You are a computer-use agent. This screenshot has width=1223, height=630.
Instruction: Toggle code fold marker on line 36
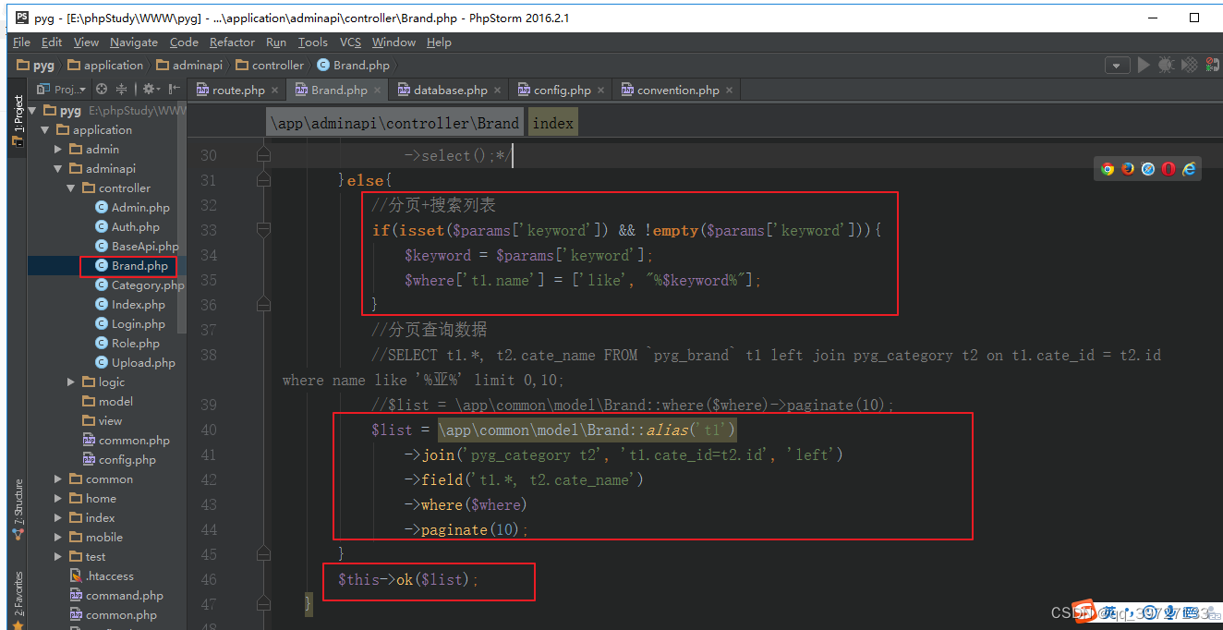263,304
